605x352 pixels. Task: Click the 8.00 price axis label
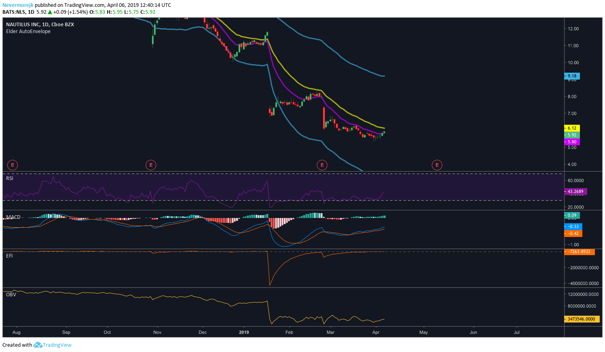pos(572,96)
